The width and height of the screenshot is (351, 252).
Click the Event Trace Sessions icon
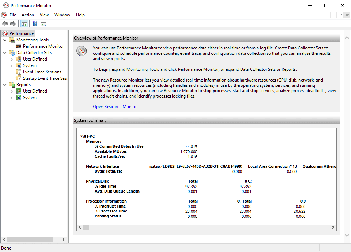click(x=19, y=72)
